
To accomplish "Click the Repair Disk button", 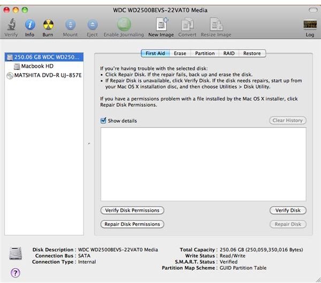I will (x=288, y=224).
